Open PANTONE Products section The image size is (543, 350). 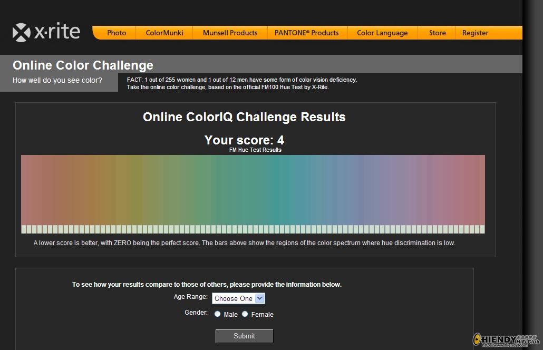[x=306, y=33]
